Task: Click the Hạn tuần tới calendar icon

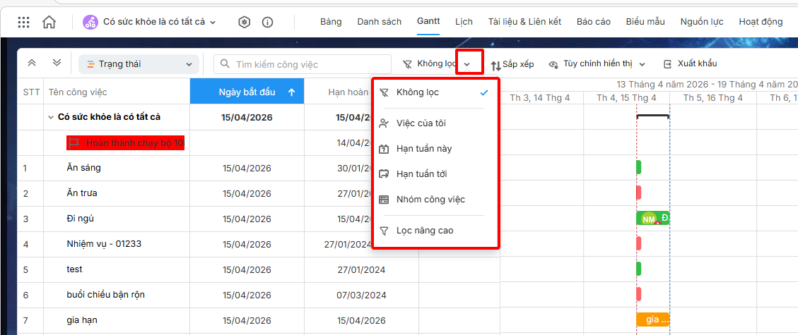Action: pos(385,174)
